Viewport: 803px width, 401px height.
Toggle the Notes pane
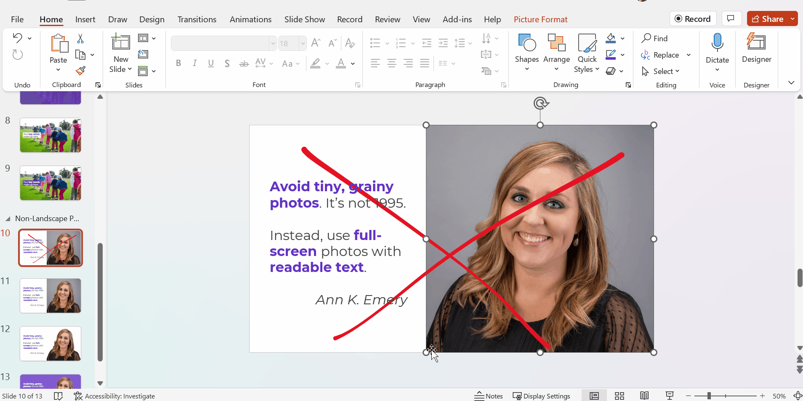pyautogui.click(x=489, y=396)
